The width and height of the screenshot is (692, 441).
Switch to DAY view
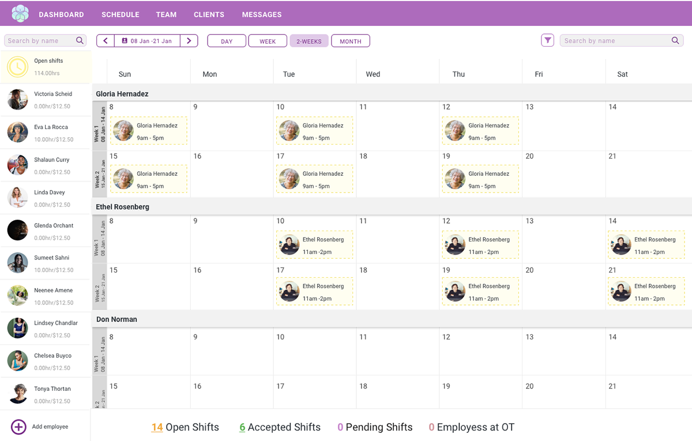(x=227, y=41)
